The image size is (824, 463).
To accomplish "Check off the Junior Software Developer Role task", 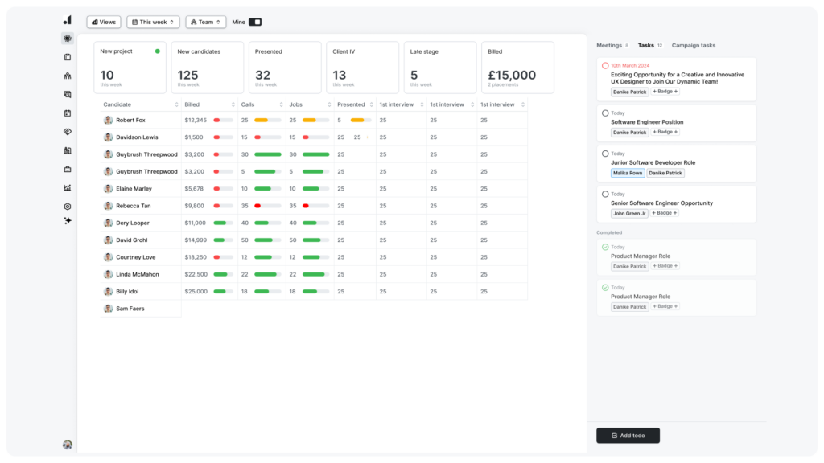I will click(604, 153).
